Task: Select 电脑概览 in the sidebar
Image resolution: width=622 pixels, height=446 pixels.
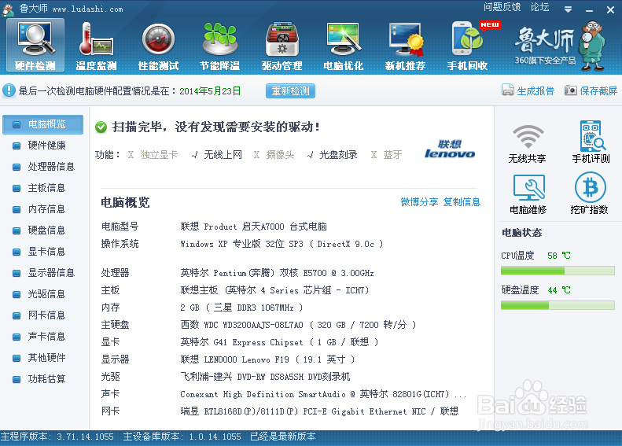Action: click(x=42, y=124)
